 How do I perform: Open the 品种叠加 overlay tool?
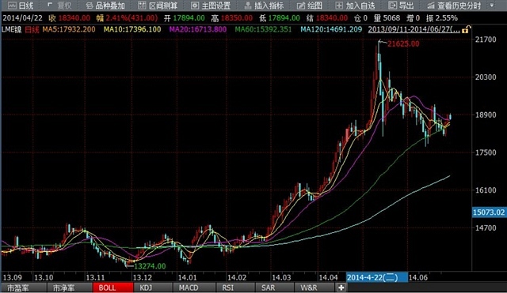pos(105,6)
